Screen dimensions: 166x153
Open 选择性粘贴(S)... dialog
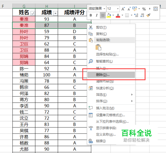111,54
